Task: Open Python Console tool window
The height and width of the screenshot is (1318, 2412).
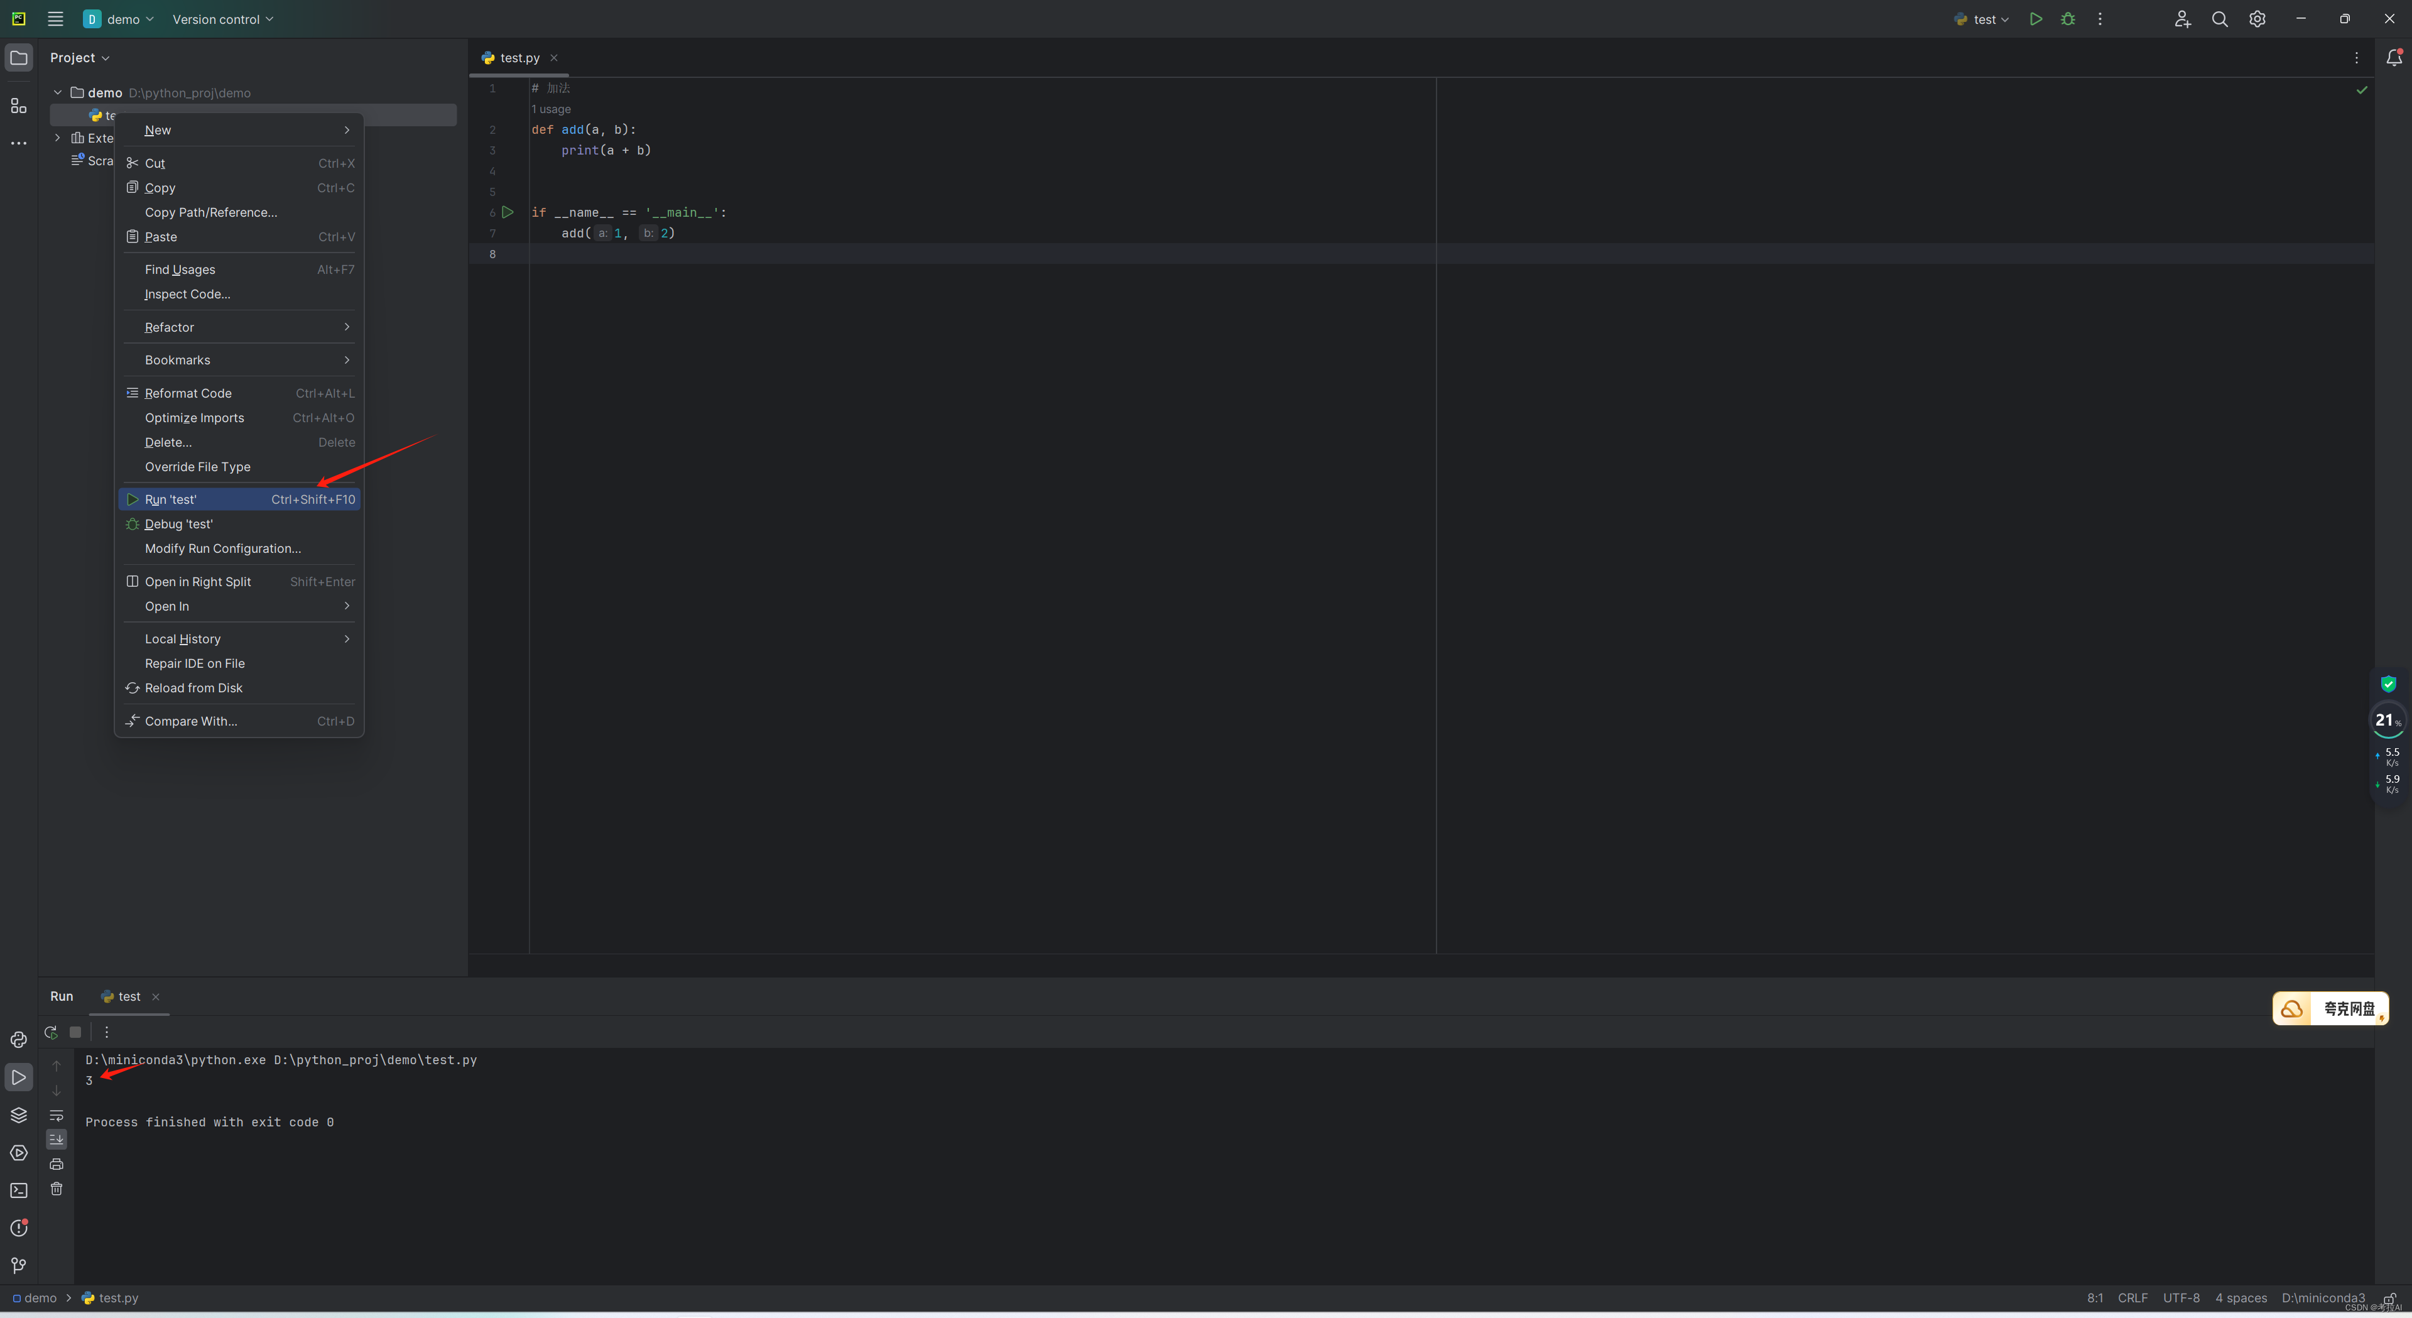Action: click(19, 1040)
